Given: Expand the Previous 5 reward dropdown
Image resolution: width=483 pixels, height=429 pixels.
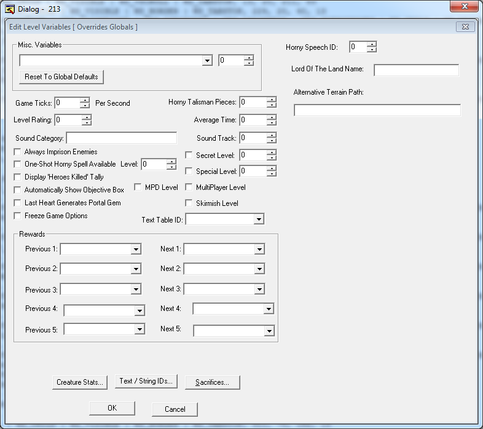Looking at the screenshot, I should [139, 329].
